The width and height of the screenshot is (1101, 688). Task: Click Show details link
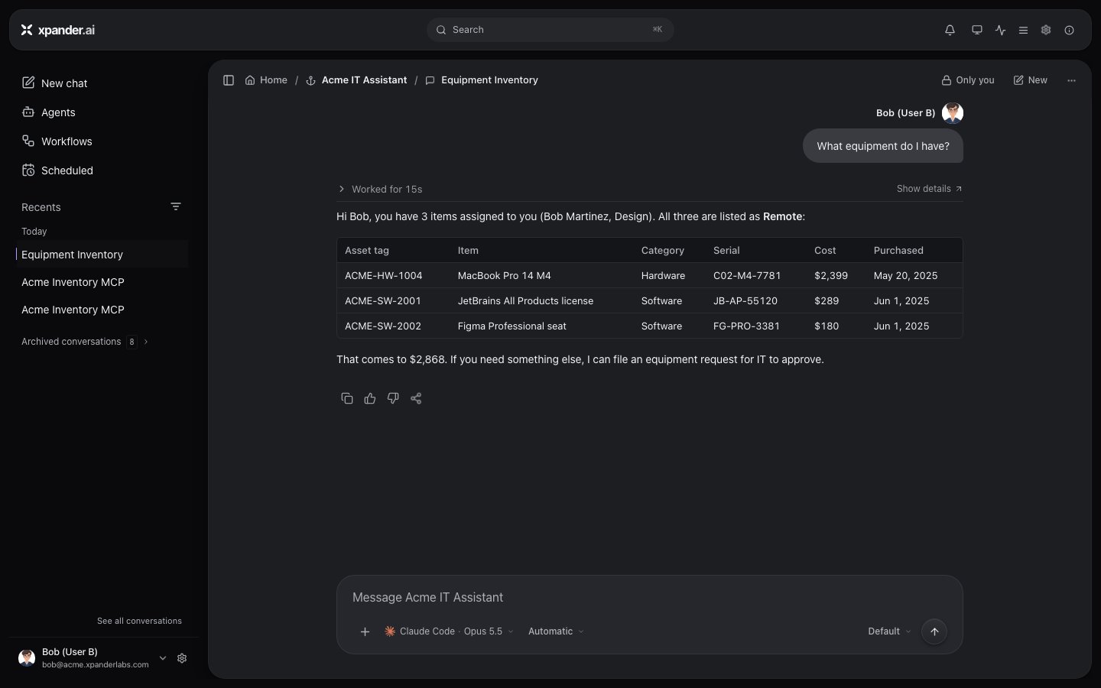(x=929, y=189)
